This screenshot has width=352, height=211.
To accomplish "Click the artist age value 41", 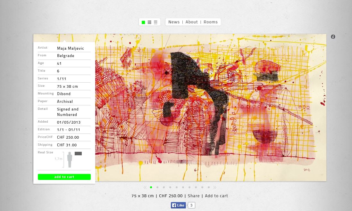I will click(x=59, y=63).
